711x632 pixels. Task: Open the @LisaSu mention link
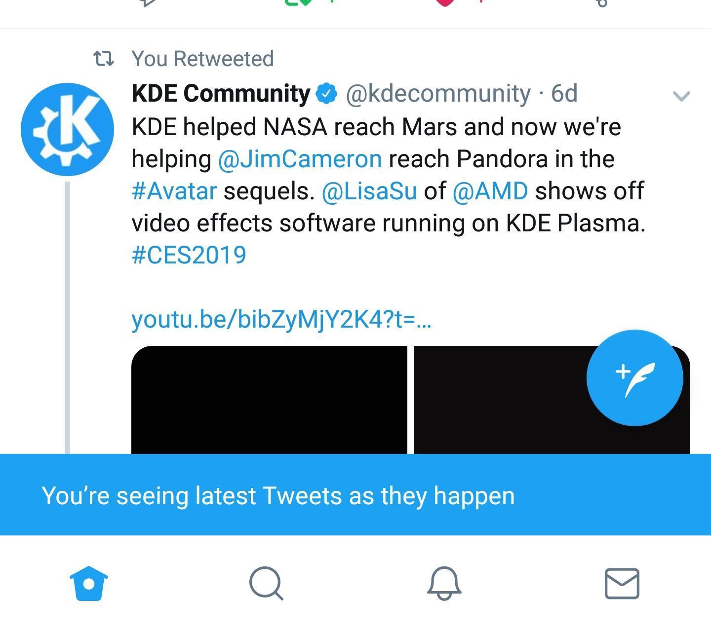coord(369,191)
